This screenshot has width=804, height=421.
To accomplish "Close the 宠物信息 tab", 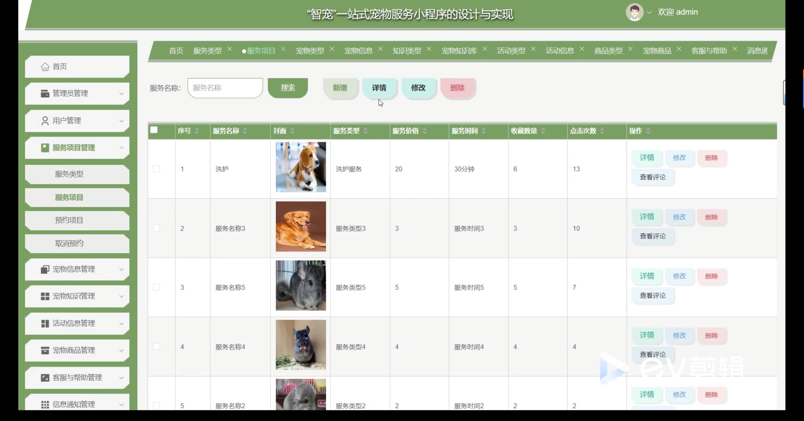I will pyautogui.click(x=380, y=49).
